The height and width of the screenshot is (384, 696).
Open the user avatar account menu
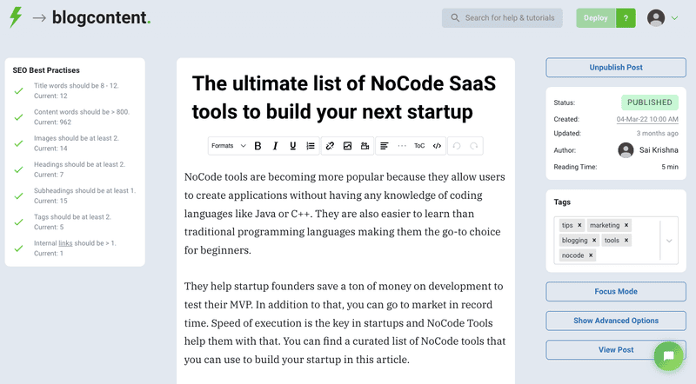click(663, 18)
